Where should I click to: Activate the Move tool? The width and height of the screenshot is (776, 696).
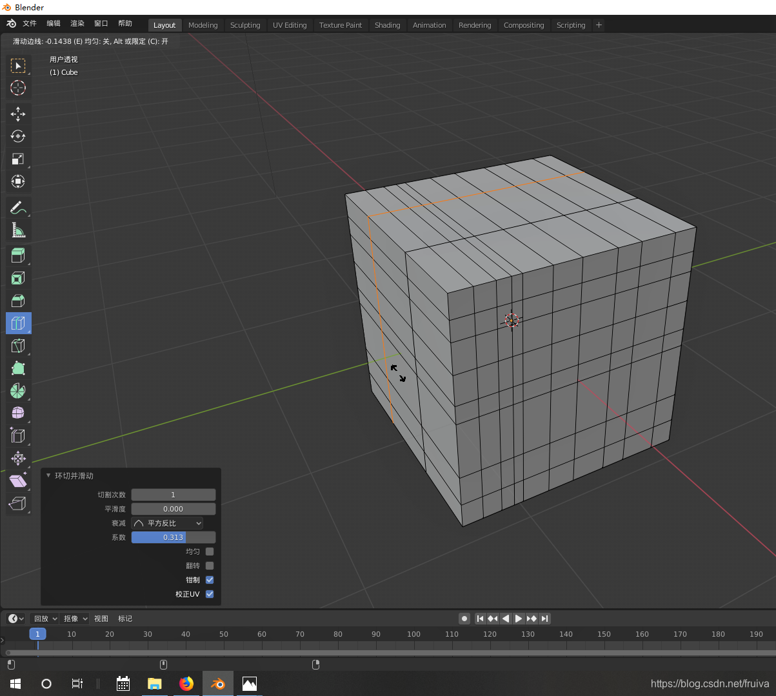coord(18,114)
